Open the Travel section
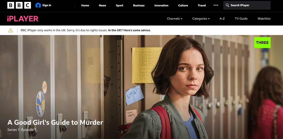 pos(202,5)
